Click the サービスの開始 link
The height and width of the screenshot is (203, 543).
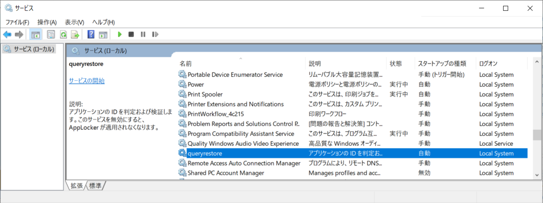[x=87, y=81]
